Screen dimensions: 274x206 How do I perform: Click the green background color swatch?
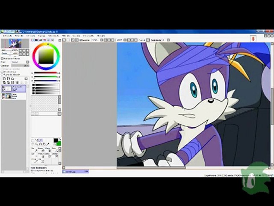[x=59, y=143]
